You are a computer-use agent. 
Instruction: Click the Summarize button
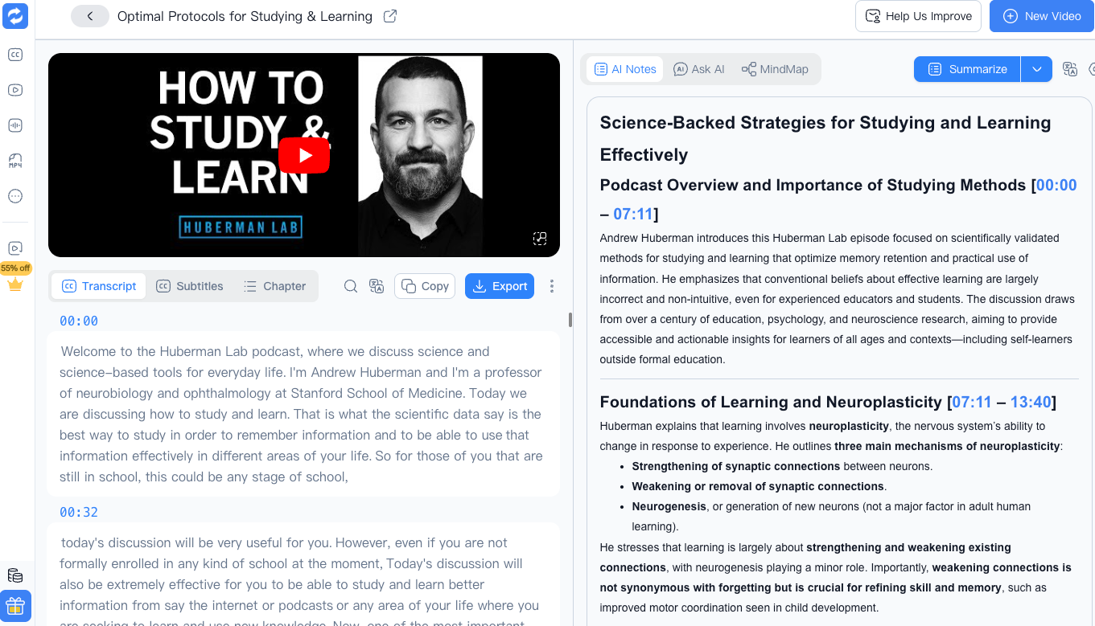pos(967,69)
